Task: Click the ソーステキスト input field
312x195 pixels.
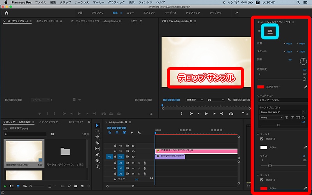Action: click(x=282, y=100)
